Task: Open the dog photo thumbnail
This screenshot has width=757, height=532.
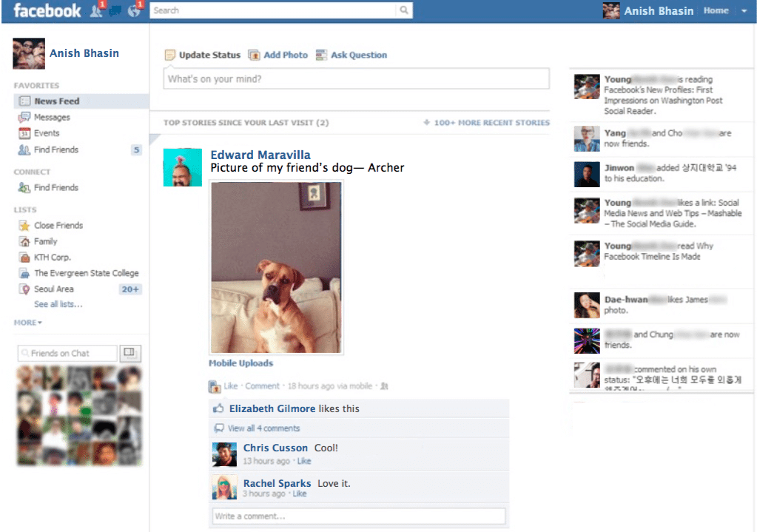Action: tap(276, 267)
